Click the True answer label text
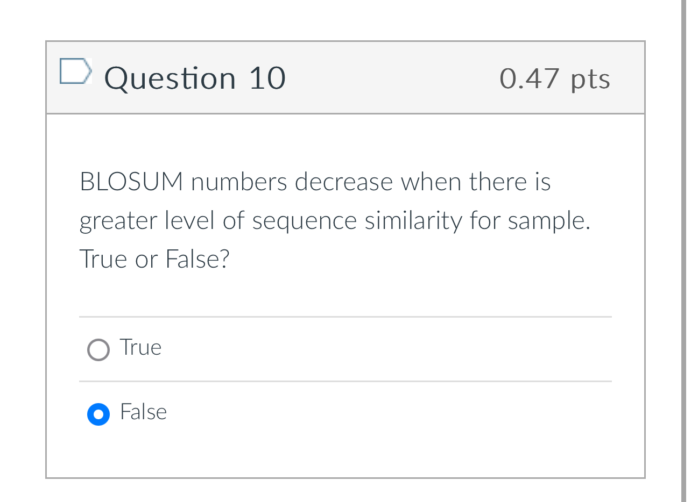Viewport: 691px width, 502px height. 140,348
